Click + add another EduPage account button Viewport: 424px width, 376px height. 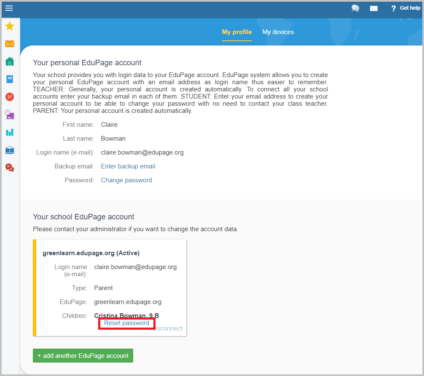pyautogui.click(x=83, y=356)
